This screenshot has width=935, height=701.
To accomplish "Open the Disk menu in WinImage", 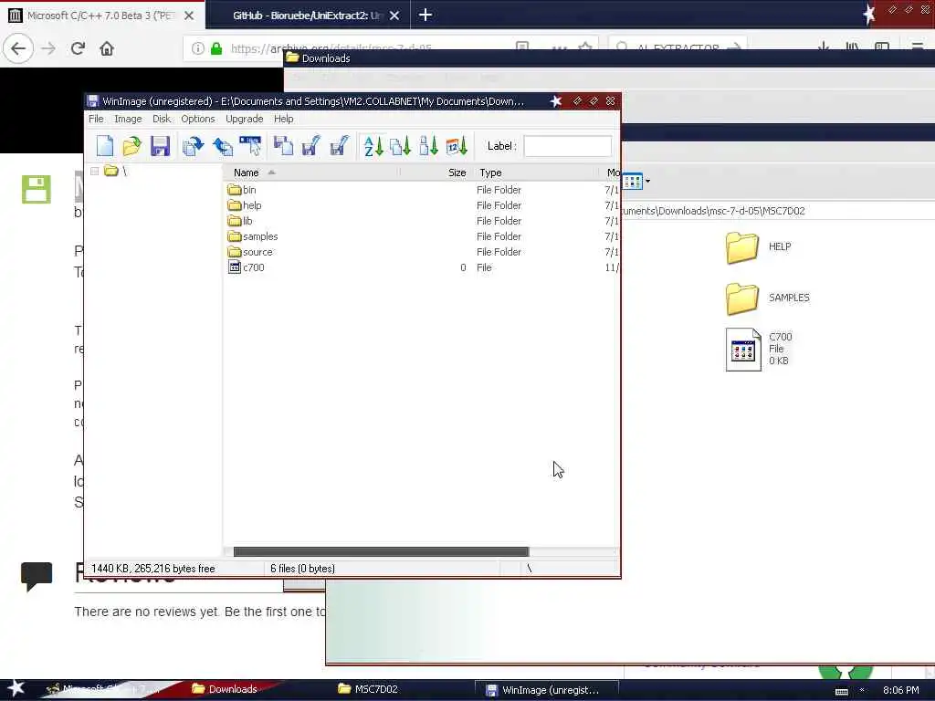I will (x=162, y=119).
